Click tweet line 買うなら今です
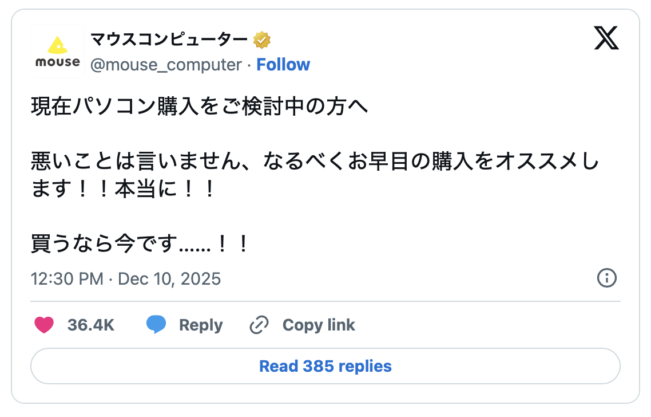The height and width of the screenshot is (417, 651). (140, 245)
